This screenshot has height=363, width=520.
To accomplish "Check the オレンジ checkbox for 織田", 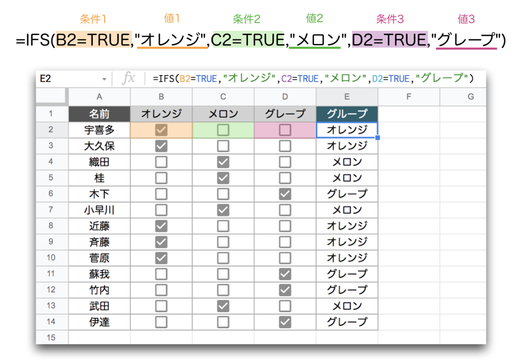I will [161, 162].
